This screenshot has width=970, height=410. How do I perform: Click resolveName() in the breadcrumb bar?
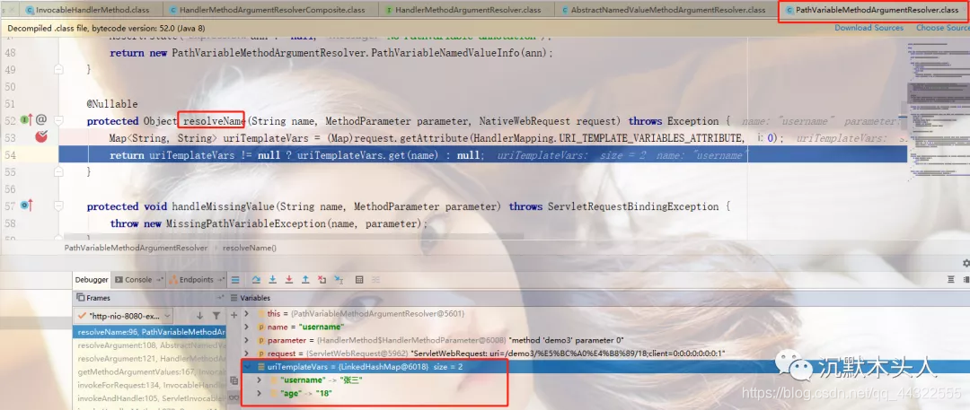point(250,248)
